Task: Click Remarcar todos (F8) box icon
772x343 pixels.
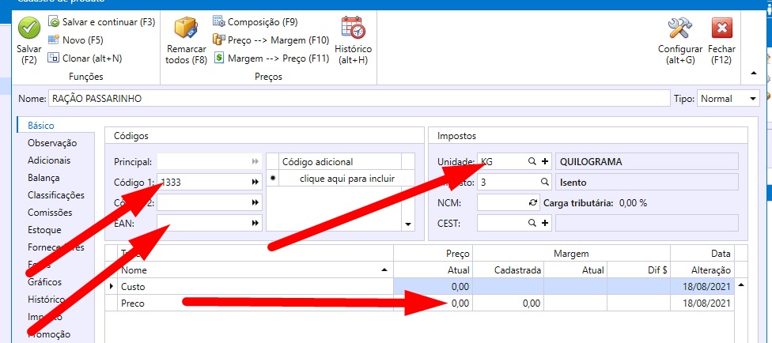Action: [186, 29]
